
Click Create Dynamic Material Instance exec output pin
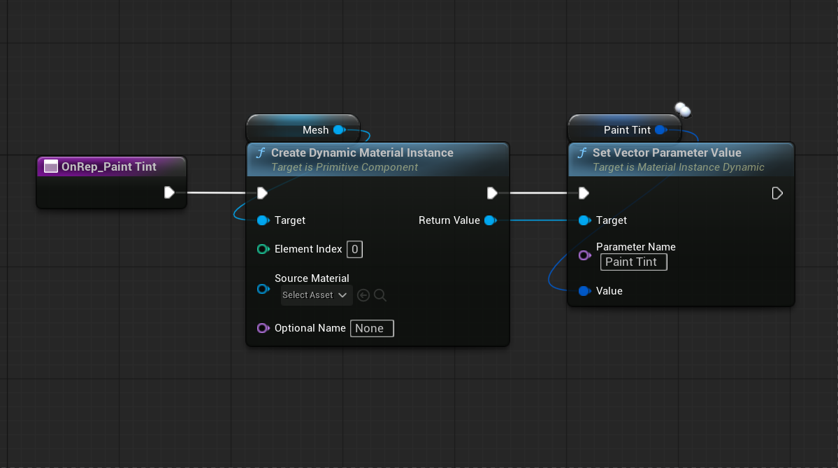491,193
